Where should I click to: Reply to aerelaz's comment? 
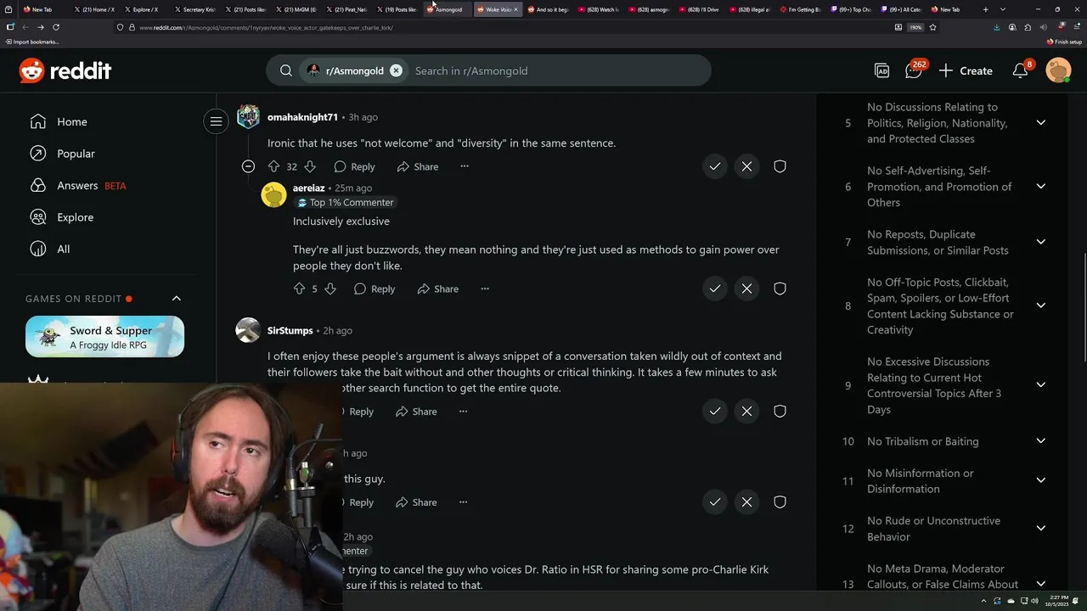[x=375, y=289]
